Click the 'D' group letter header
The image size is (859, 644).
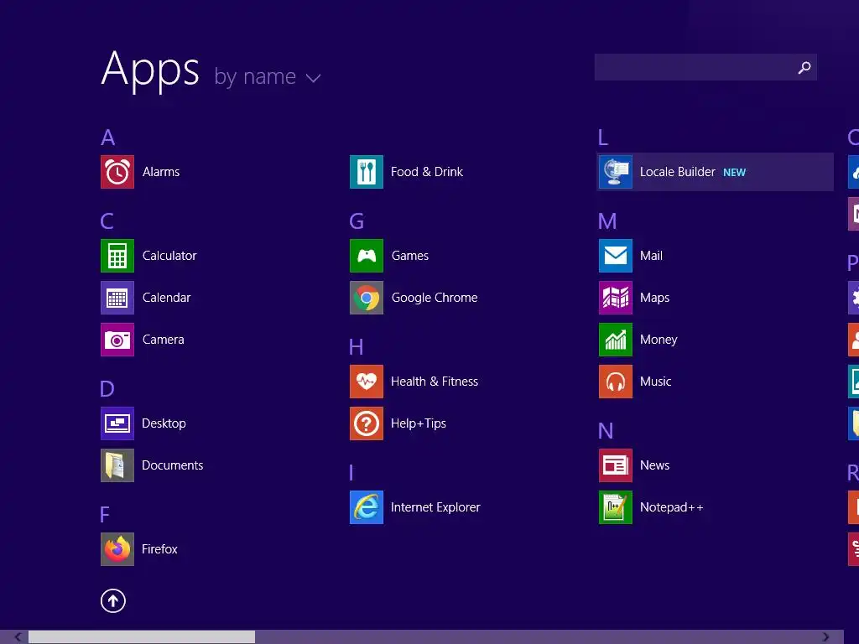[x=107, y=389]
